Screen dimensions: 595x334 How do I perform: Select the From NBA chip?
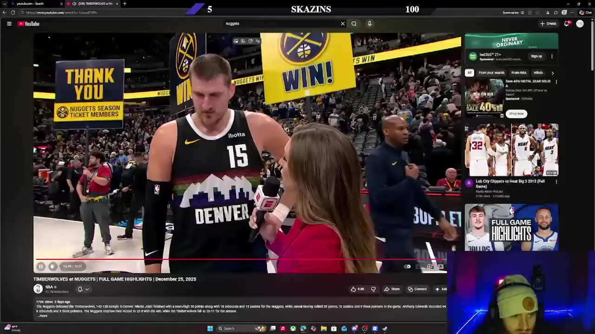click(x=519, y=72)
